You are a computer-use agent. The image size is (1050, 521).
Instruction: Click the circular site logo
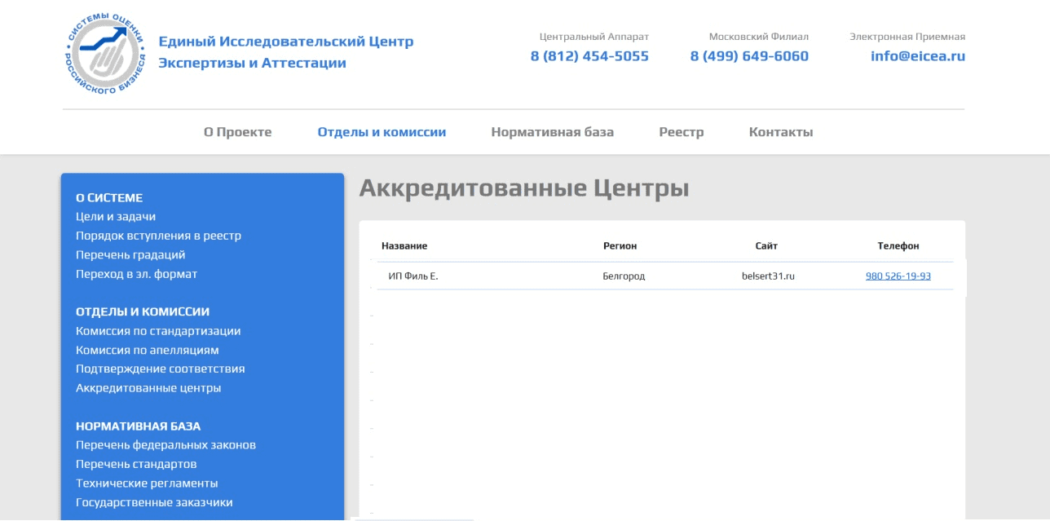[106, 53]
